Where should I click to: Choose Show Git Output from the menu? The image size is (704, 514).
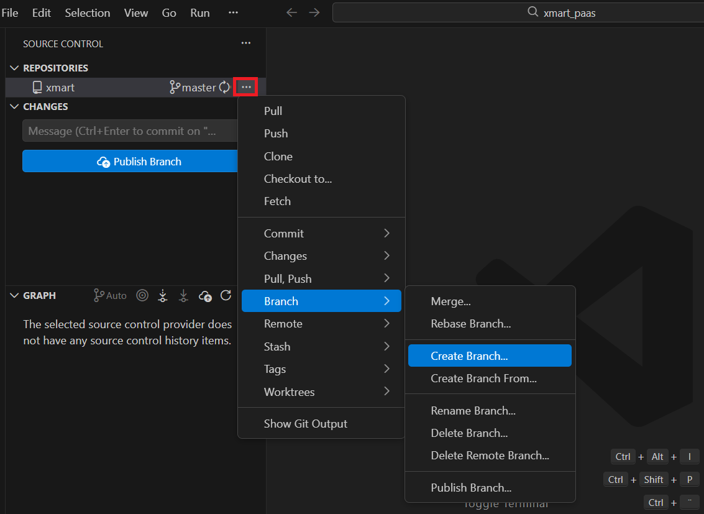(x=304, y=423)
